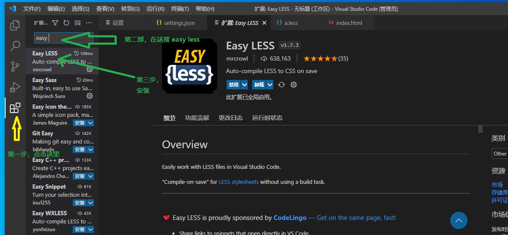Select the 运行时状态 tab

[267, 118]
